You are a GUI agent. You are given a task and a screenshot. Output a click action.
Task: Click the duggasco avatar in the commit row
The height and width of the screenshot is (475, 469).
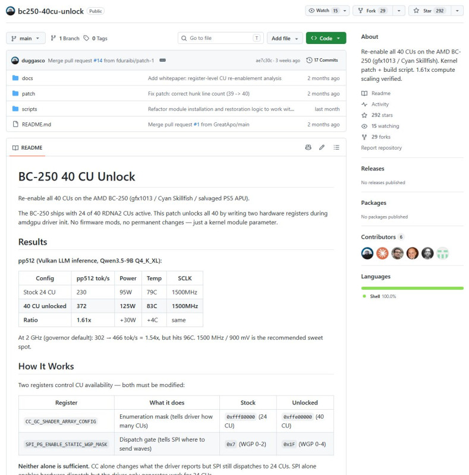coord(15,61)
